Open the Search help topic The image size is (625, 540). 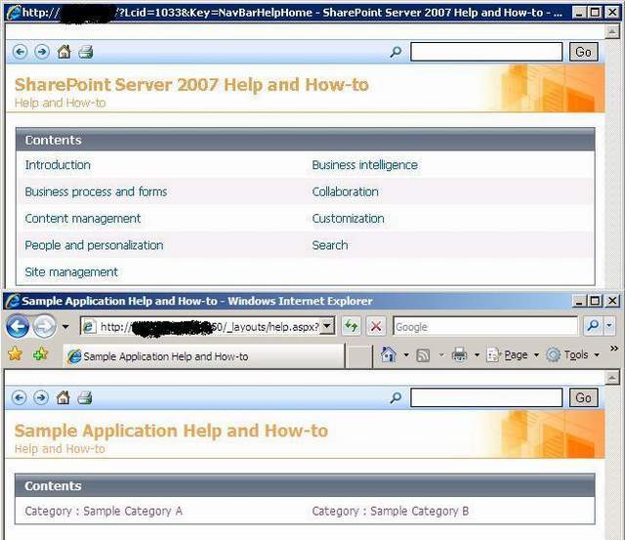[330, 245]
